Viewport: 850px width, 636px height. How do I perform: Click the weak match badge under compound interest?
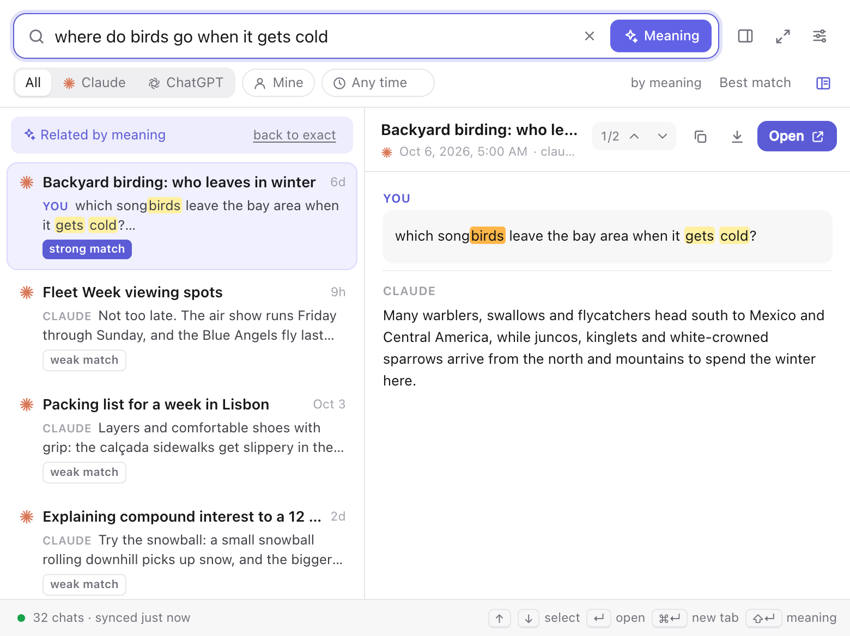click(x=84, y=585)
